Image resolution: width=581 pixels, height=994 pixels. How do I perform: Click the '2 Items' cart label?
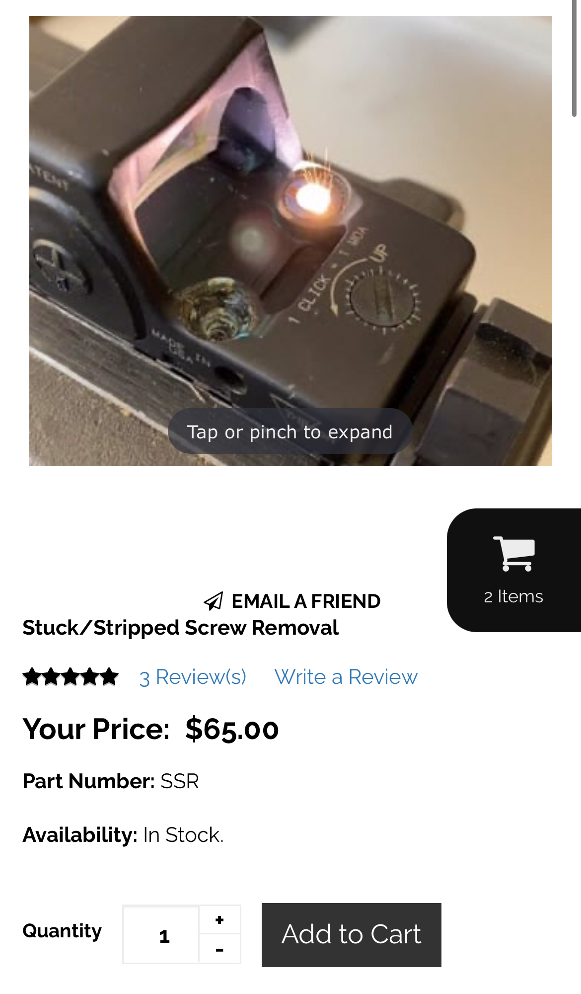point(514,596)
